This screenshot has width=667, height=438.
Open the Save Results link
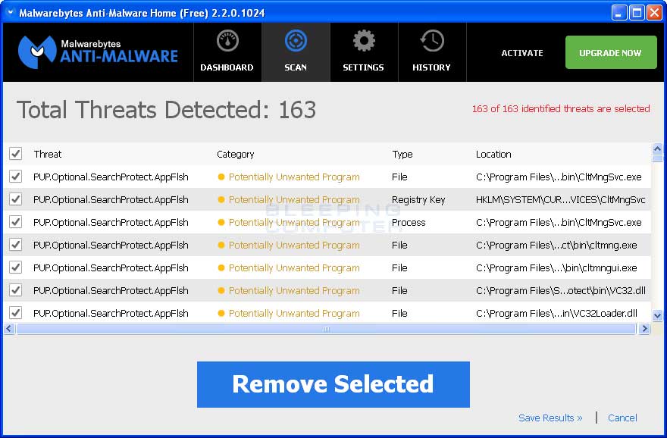(x=550, y=418)
